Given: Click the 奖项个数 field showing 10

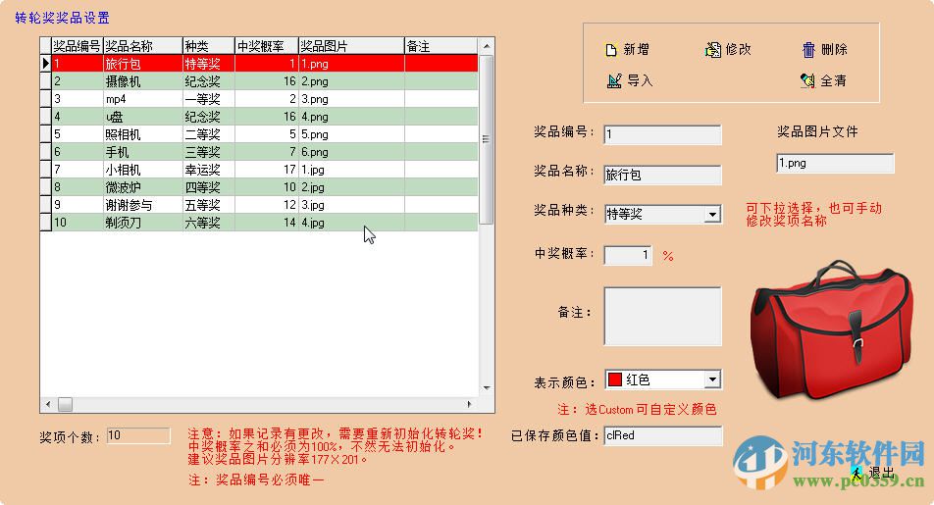Looking at the screenshot, I should pyautogui.click(x=138, y=436).
